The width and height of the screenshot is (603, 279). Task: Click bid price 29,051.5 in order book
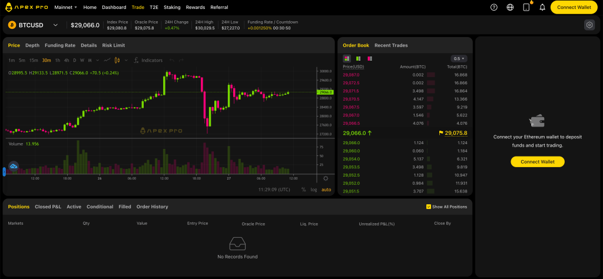coord(351,191)
